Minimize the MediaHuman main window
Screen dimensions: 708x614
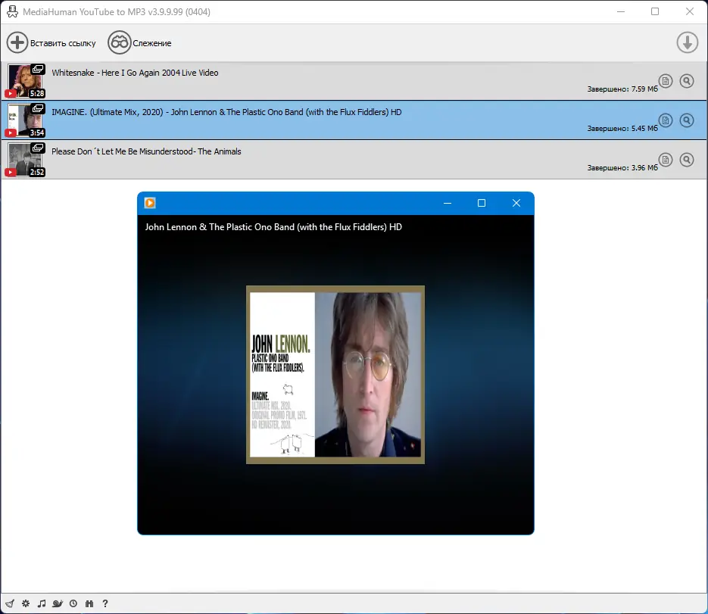621,12
